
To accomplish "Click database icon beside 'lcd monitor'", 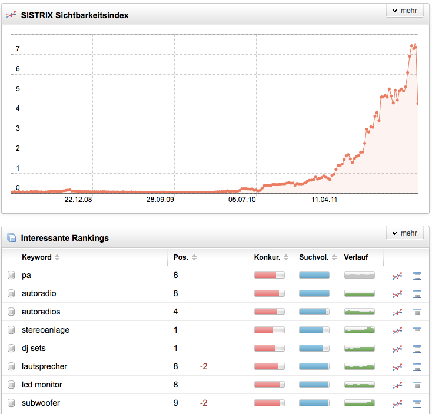I will click(11, 385).
